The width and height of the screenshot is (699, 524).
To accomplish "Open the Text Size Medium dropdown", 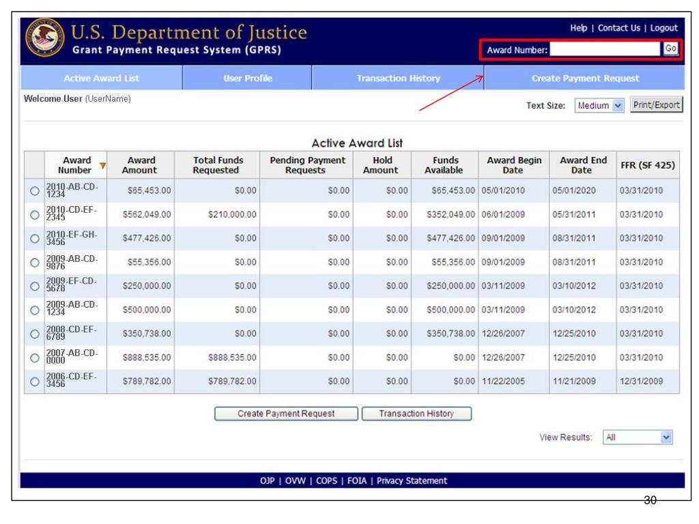I will point(599,106).
